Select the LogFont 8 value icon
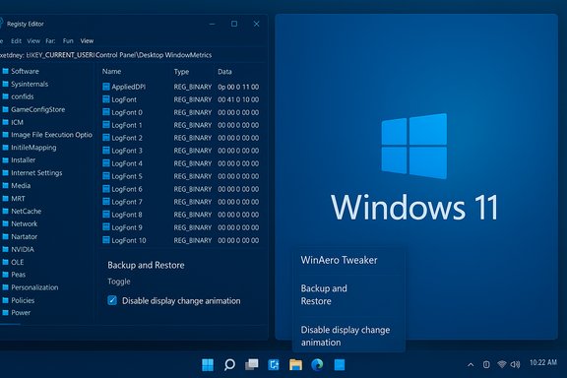The height and width of the screenshot is (378, 567). 106,215
